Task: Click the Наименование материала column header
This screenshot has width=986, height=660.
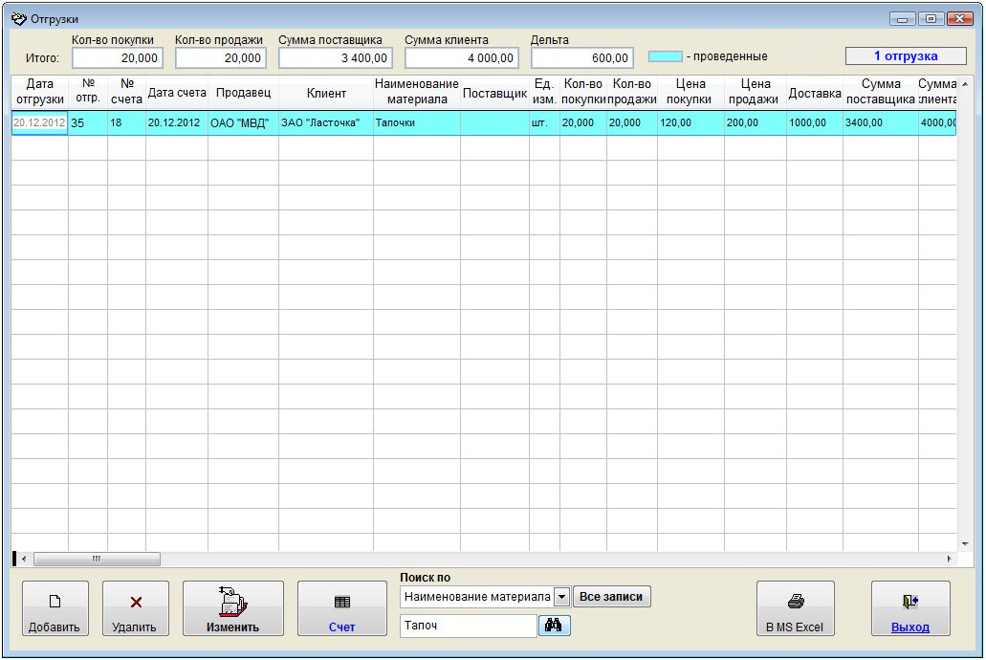Action: (x=416, y=93)
